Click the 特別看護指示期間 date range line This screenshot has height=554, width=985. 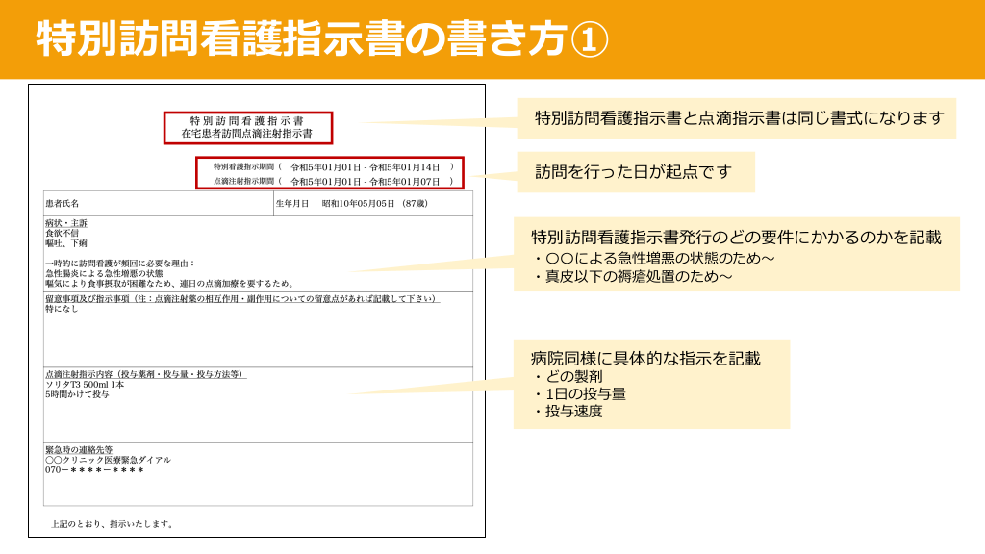coord(332,166)
